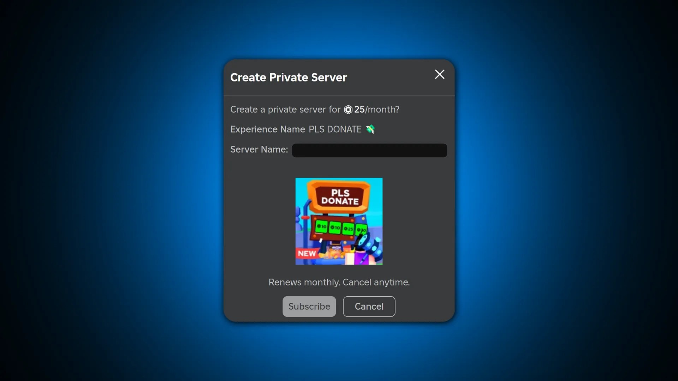Click the Robux icon beside the 25/month price
Screen dimensions: 678x381
348,110
